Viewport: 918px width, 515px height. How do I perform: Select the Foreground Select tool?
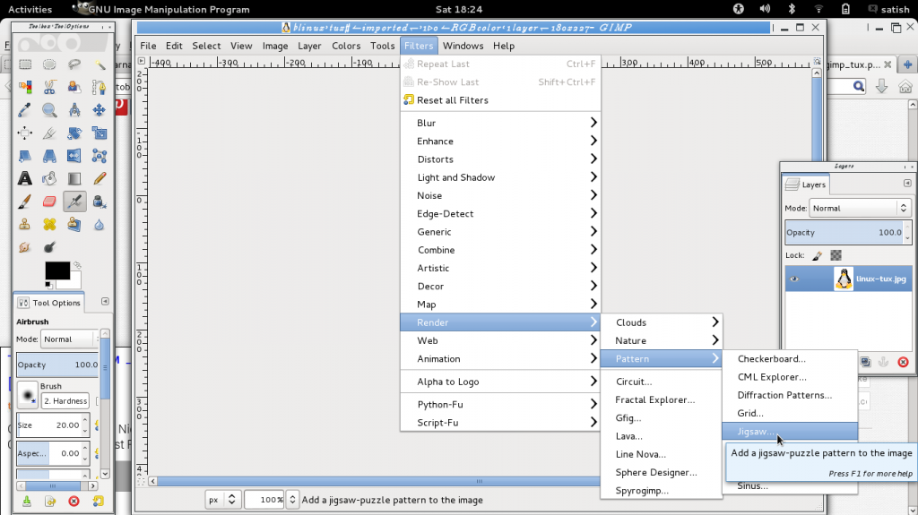click(x=74, y=87)
